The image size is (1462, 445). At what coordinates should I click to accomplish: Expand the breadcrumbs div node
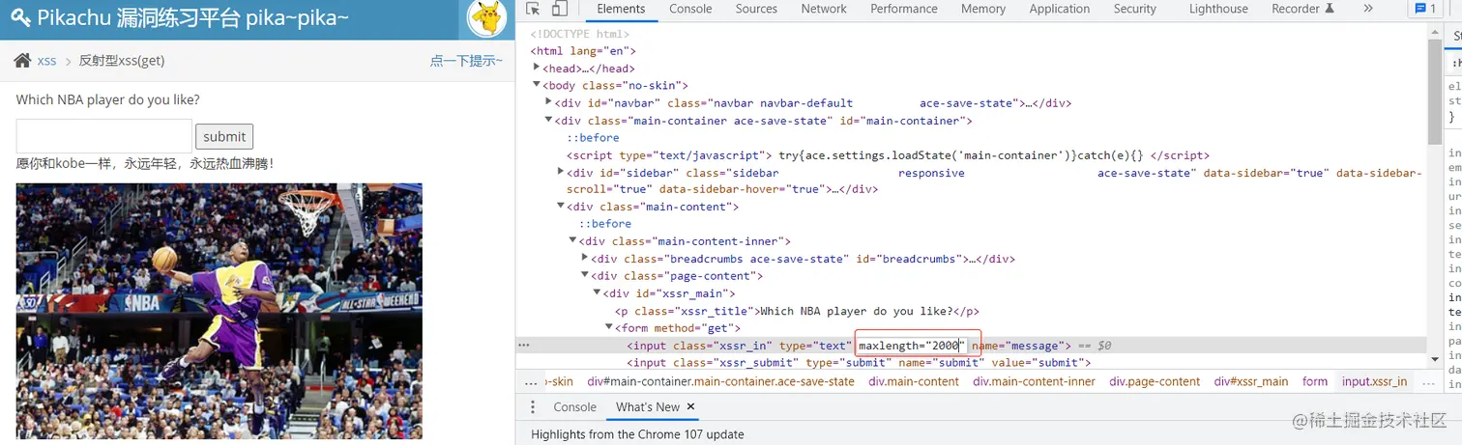(584, 259)
